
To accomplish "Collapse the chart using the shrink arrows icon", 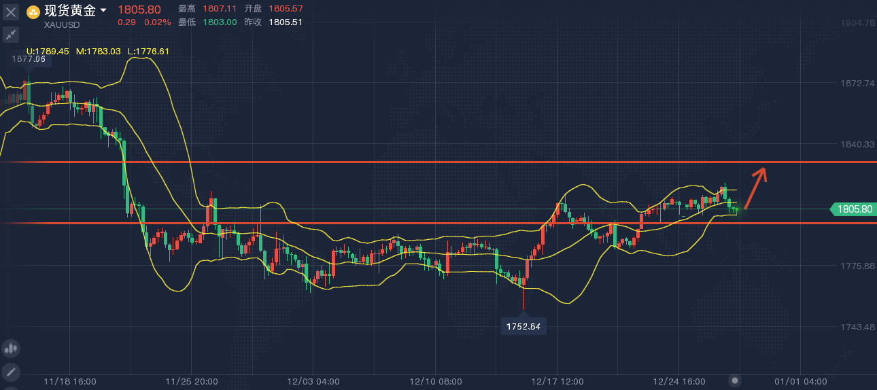I will 11,34.
